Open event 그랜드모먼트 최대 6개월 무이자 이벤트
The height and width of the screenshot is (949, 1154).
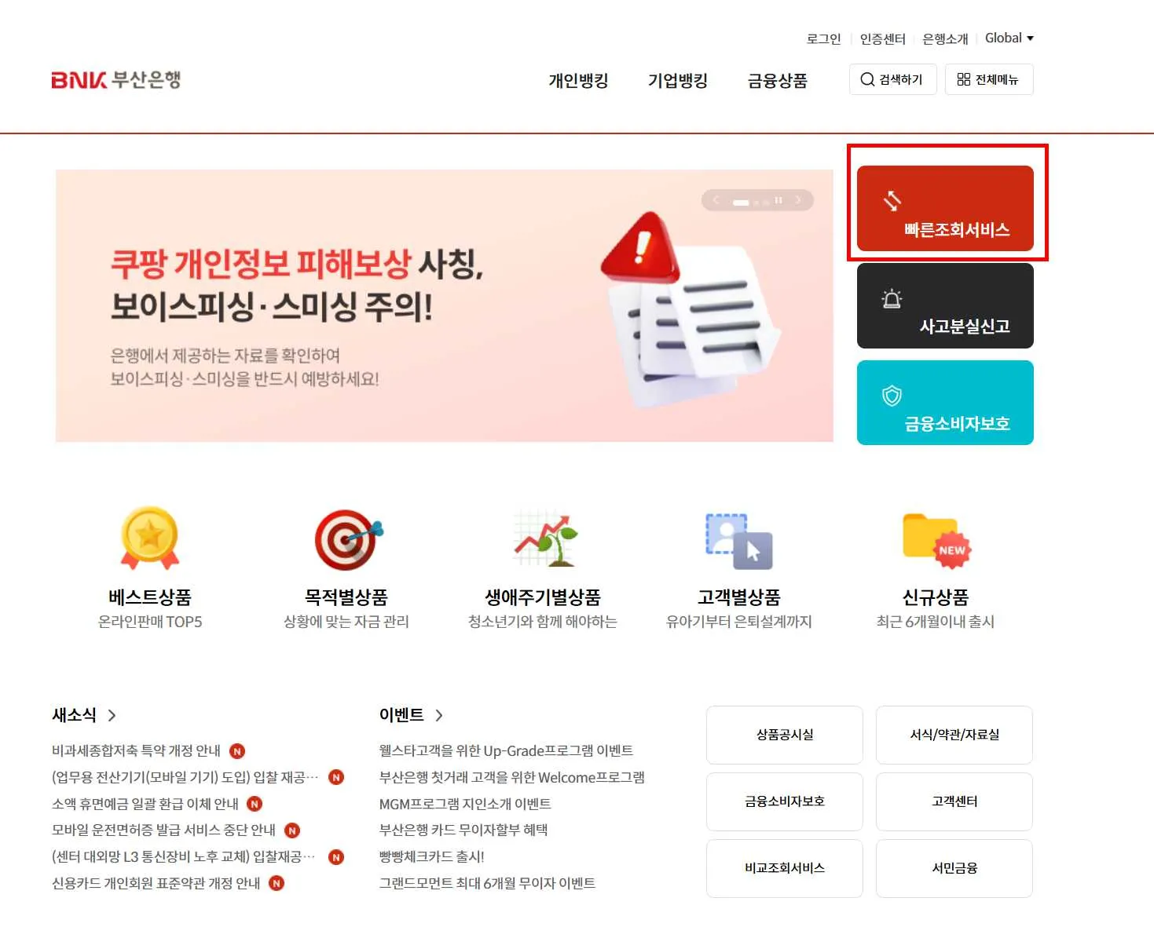coord(487,883)
